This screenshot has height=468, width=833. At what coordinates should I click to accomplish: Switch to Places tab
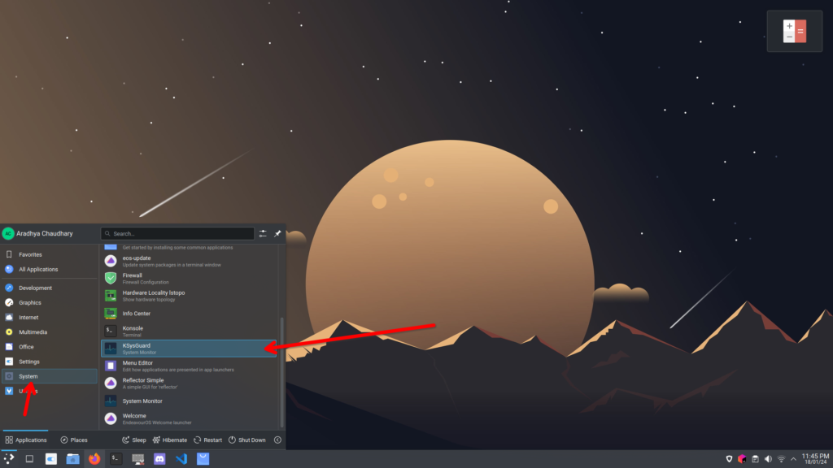coord(74,440)
